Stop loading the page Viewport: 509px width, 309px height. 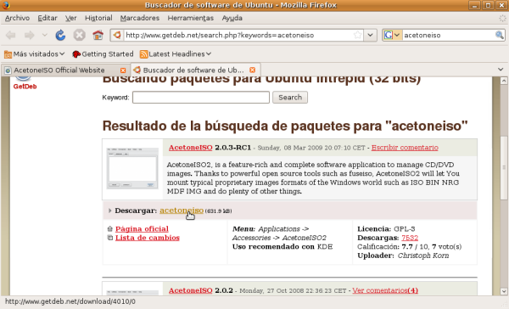tap(79, 35)
